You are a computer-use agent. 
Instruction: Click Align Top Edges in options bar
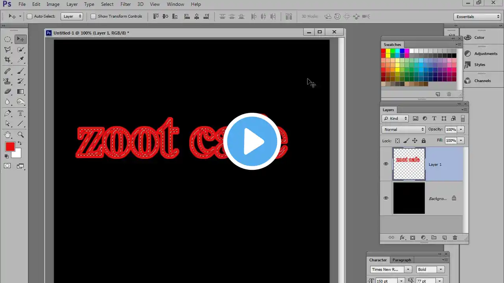(156, 17)
